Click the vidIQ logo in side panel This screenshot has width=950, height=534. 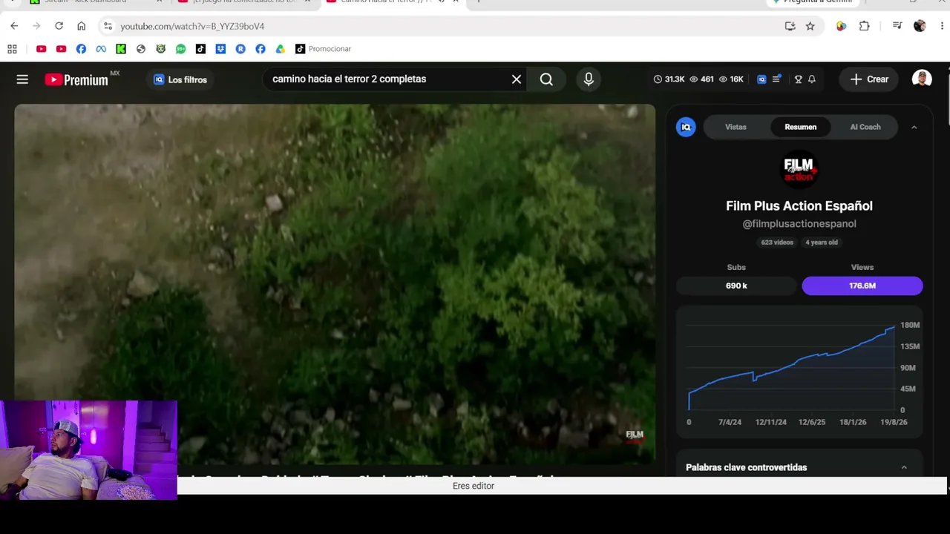686,127
